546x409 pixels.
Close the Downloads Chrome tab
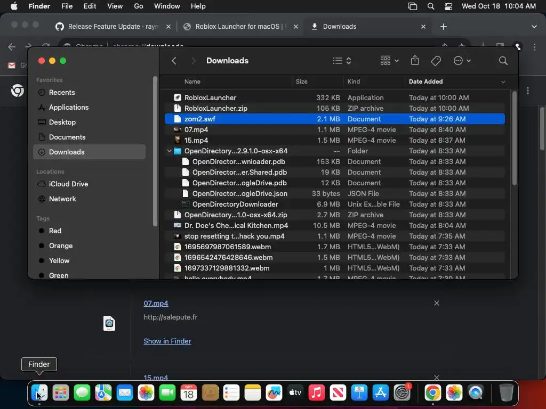[423, 27]
